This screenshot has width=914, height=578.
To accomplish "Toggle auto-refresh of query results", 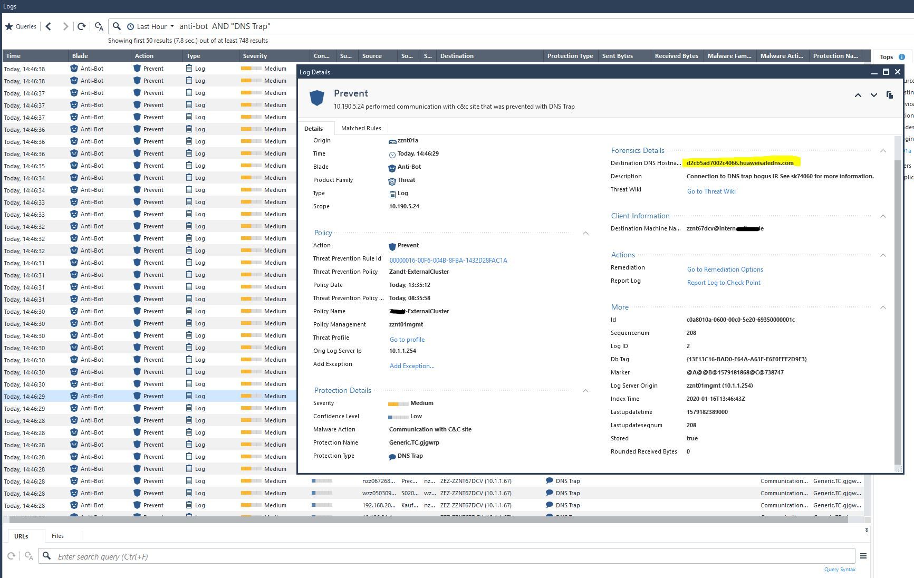I will (99, 26).
